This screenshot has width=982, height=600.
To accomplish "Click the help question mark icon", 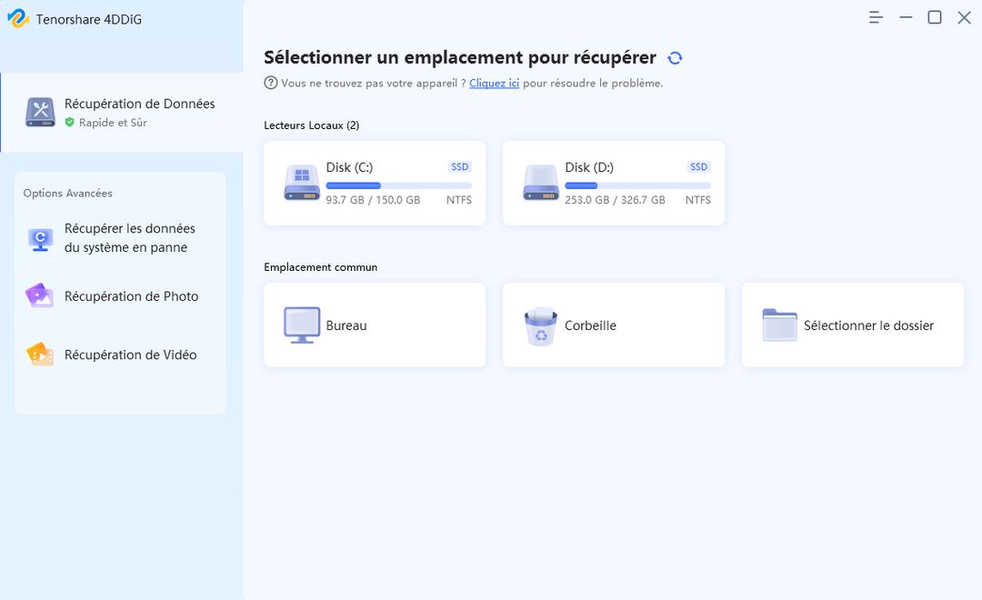I will coord(271,83).
